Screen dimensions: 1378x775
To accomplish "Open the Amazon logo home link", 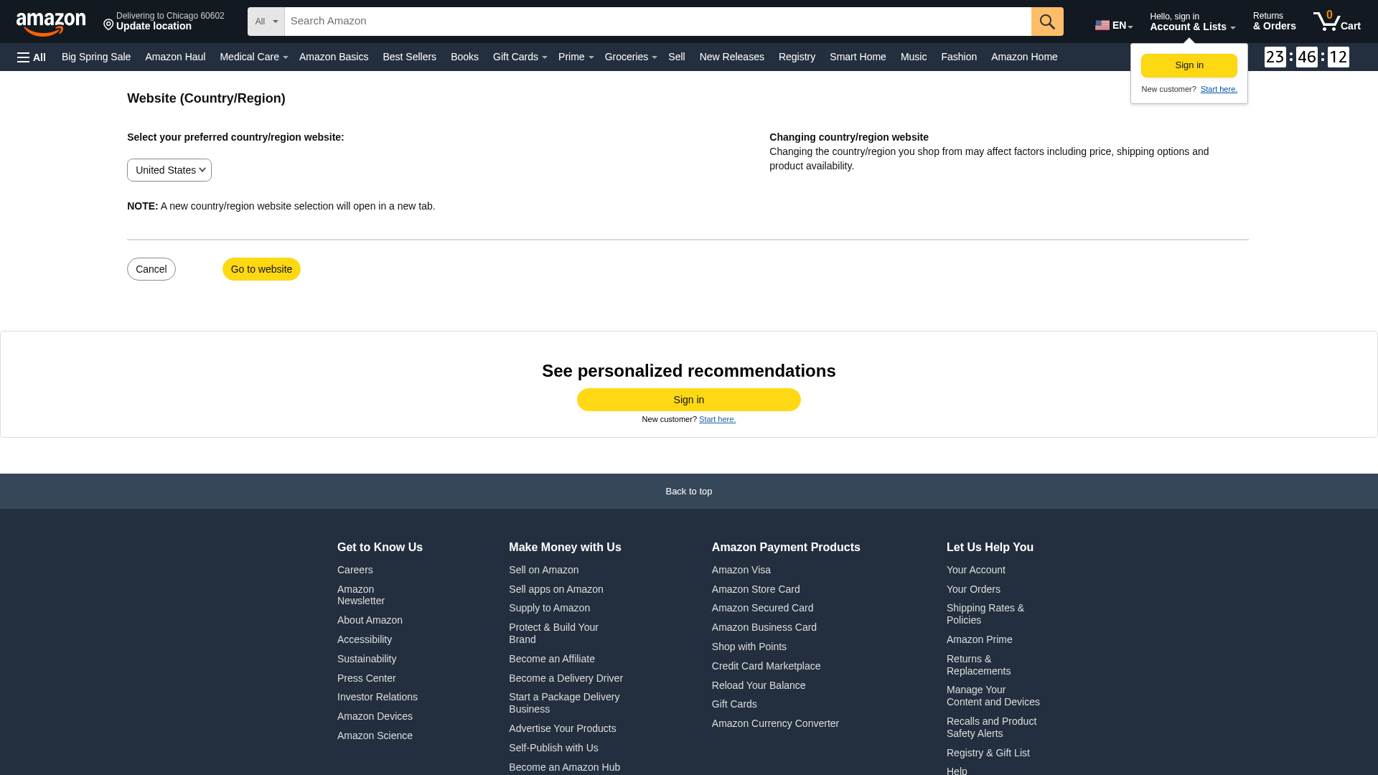I will (51, 23).
